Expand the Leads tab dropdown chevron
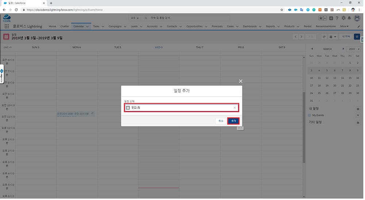365x200 pixels. tap(142, 27)
